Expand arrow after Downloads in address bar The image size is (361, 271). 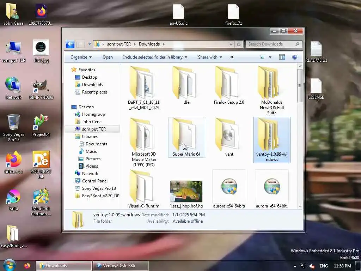(x=164, y=44)
